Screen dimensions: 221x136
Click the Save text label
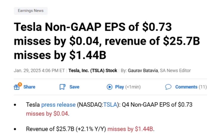coord(74,87)
